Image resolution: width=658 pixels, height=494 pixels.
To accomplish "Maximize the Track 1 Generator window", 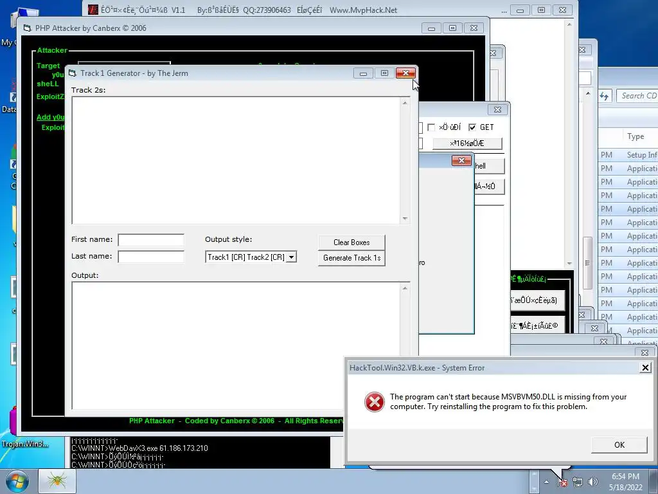I will 384,73.
